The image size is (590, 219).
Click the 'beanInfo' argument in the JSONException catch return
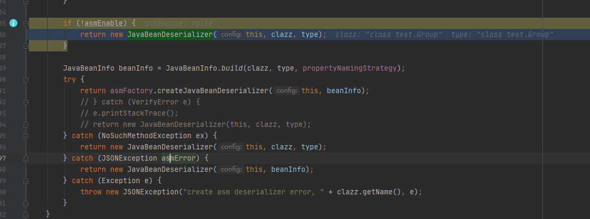click(x=288, y=170)
